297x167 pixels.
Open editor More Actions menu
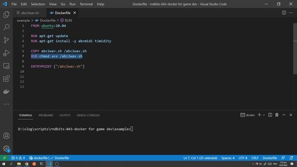[291, 13]
